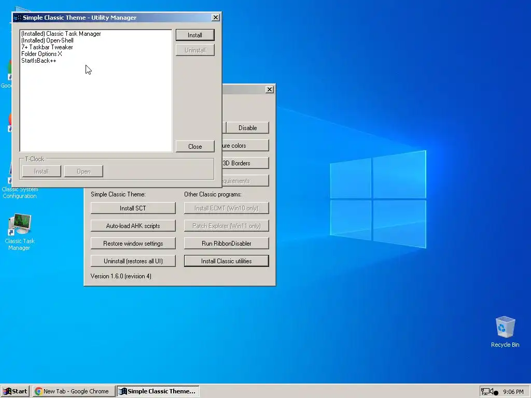
Task: Click the Install SCT button
Action: point(133,208)
